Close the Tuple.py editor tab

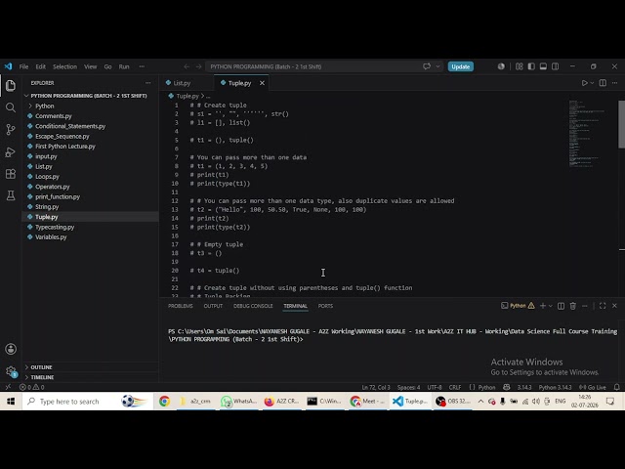[x=262, y=83]
